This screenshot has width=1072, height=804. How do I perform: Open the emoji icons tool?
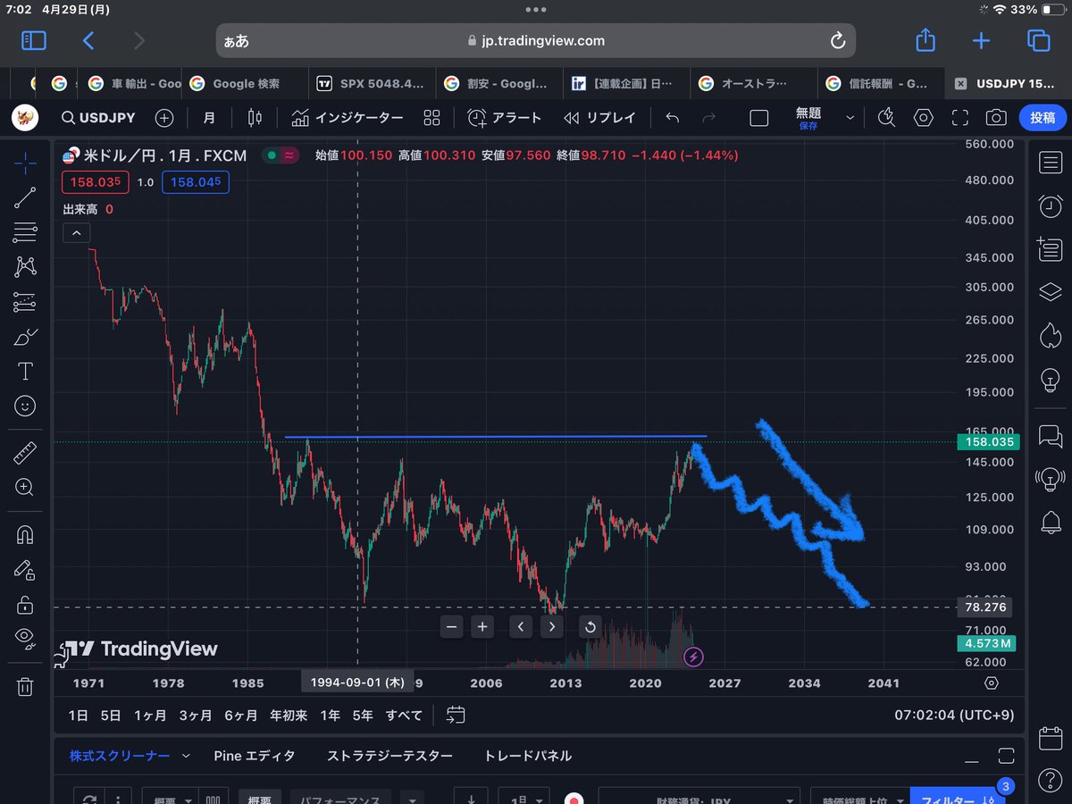pos(25,406)
